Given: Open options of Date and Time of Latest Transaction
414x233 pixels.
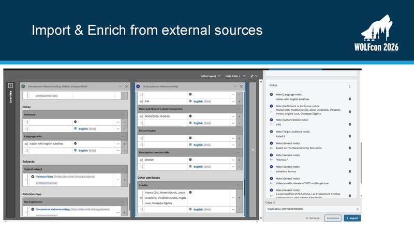Looking at the screenshot, I should click(238, 109).
